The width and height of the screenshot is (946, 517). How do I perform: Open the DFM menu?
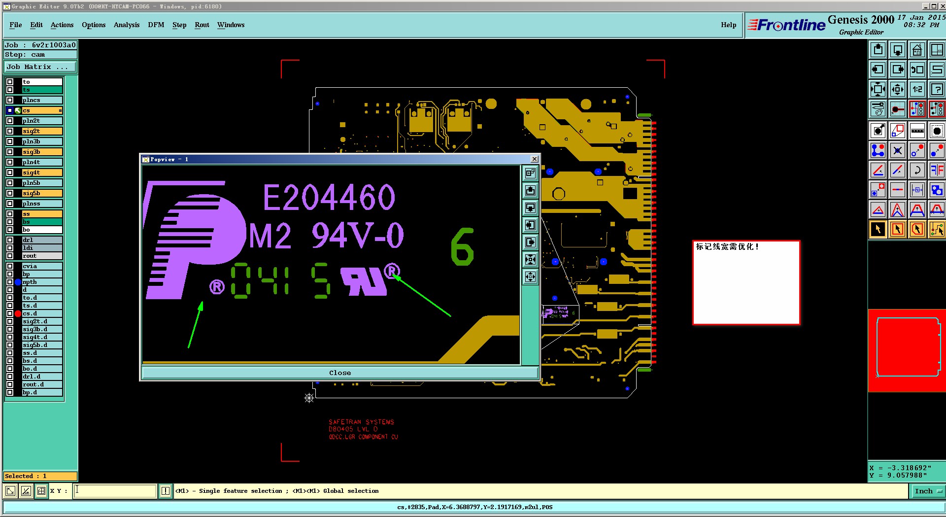(x=156, y=25)
